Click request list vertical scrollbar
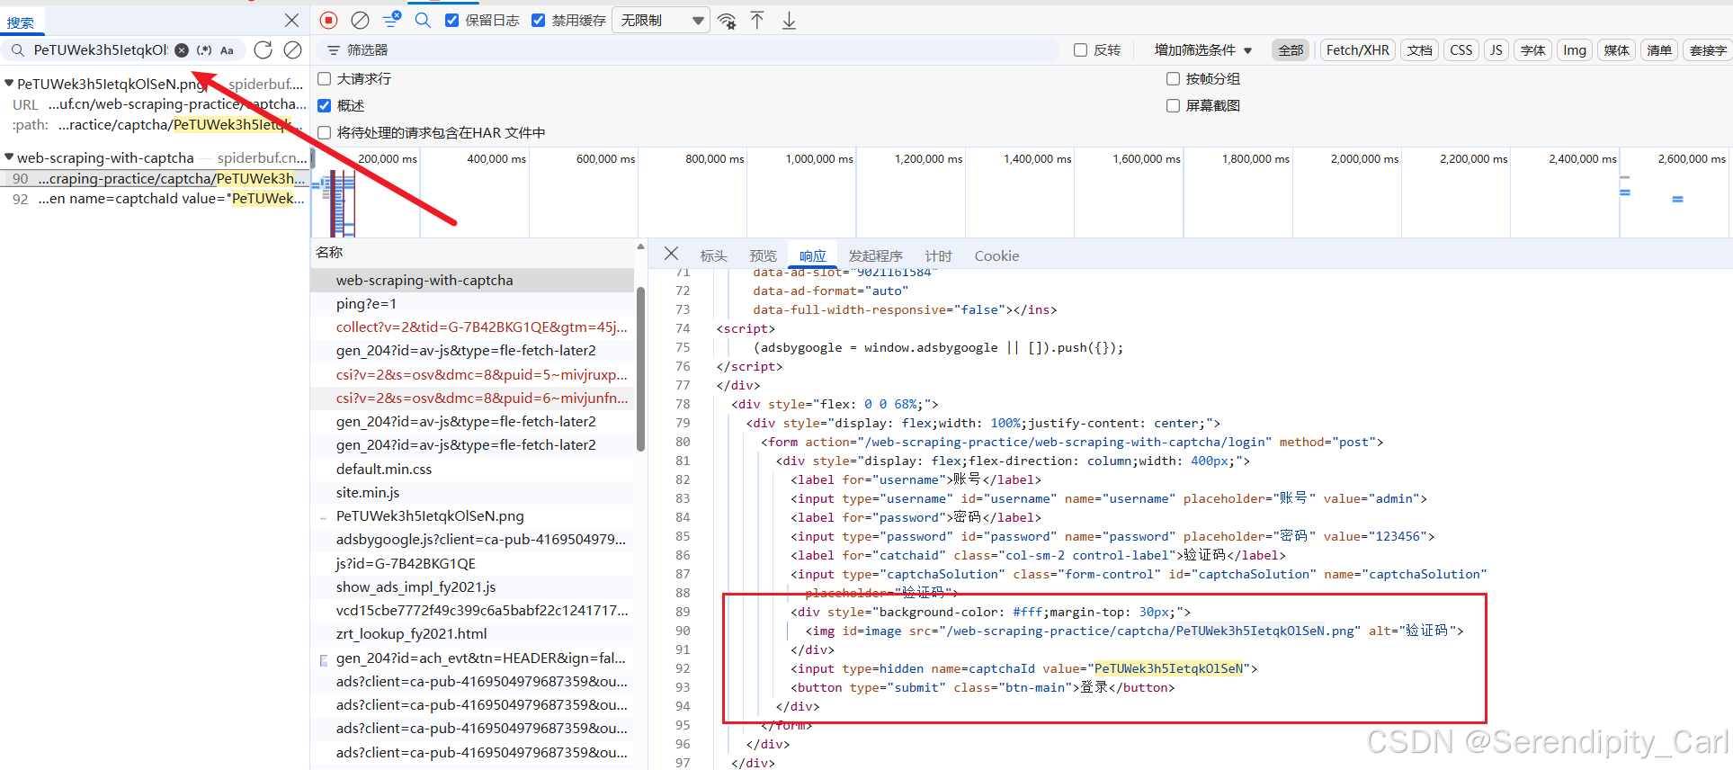The height and width of the screenshot is (770, 1733). click(640, 369)
